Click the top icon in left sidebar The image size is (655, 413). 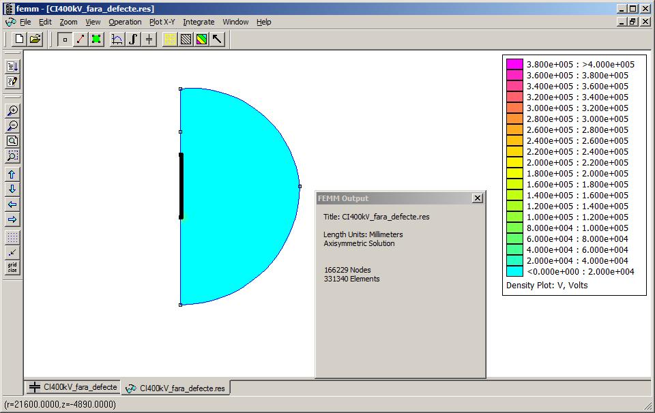[x=12, y=66]
